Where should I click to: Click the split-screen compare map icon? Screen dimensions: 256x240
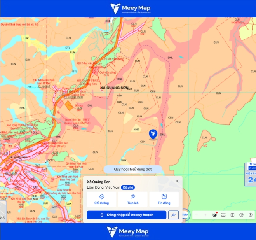click(232, 215)
